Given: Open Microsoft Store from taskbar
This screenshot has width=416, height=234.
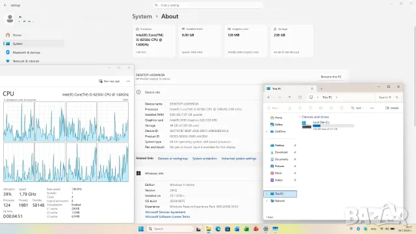Looking at the screenshot, I should tap(227, 229).
